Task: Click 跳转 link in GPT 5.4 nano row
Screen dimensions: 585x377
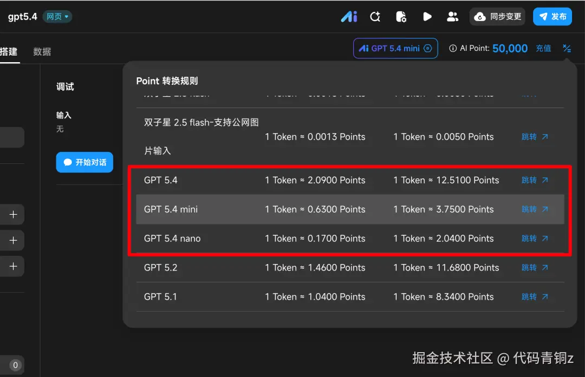Action: [x=535, y=238]
